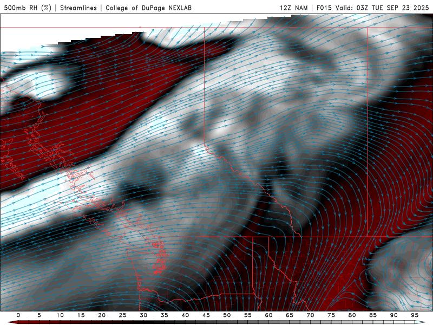Click the '5' label on the color scale

pos(39,315)
